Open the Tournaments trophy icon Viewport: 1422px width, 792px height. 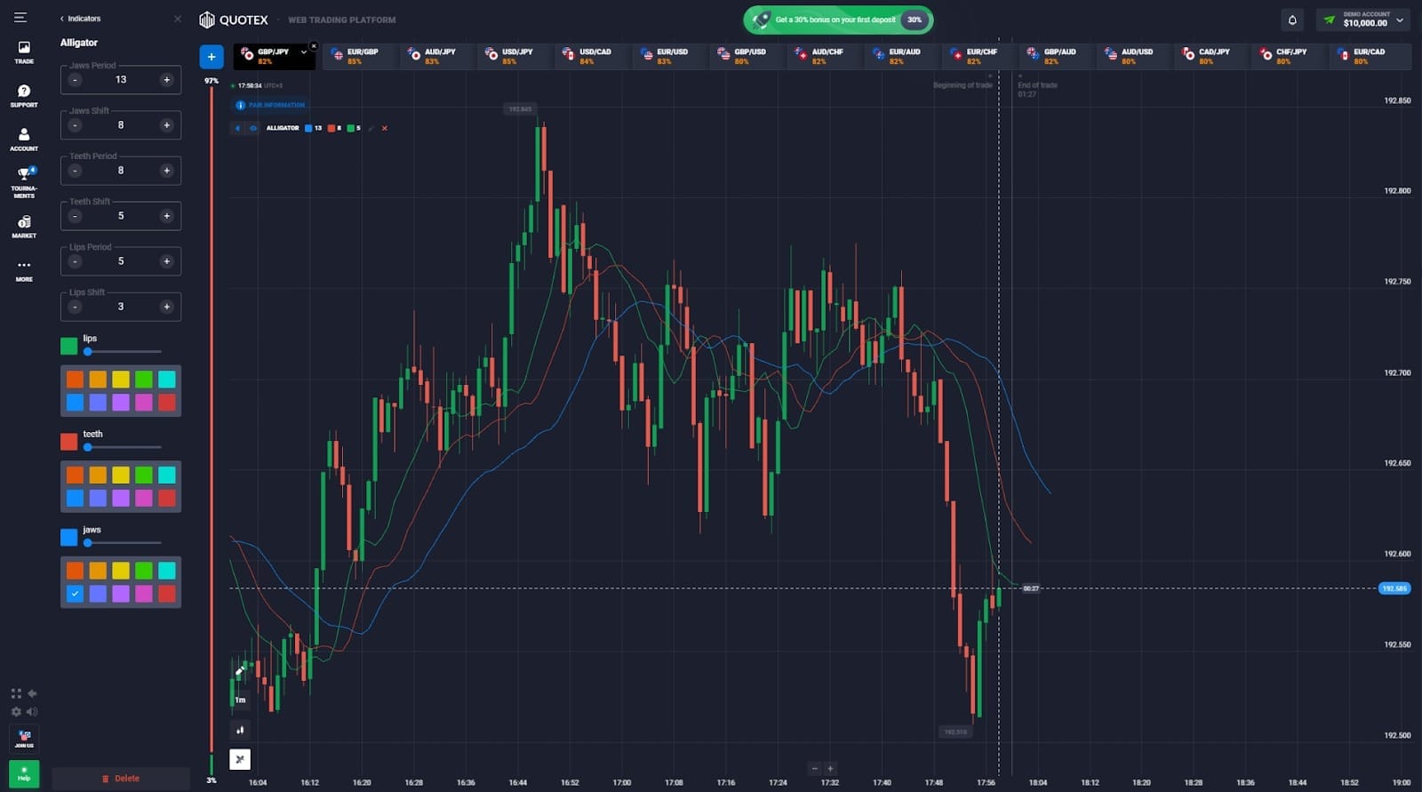[24, 181]
